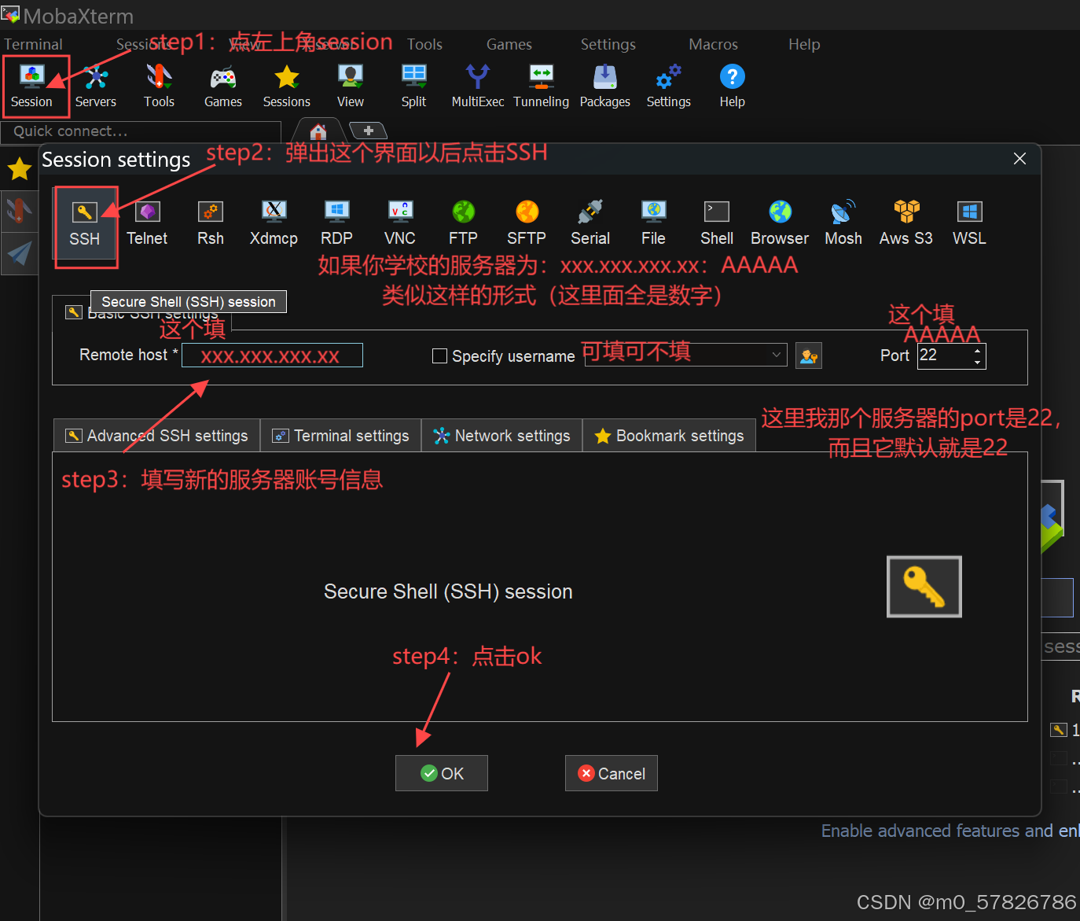Viewport: 1080px width, 921px height.
Task: Select Shell session type
Action: tap(717, 223)
